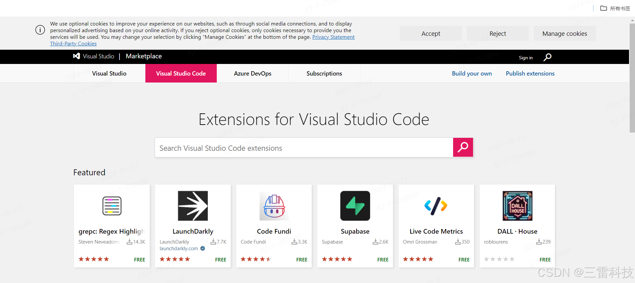Open the Privacy Statement link
The height and width of the screenshot is (283, 635).
click(x=333, y=37)
